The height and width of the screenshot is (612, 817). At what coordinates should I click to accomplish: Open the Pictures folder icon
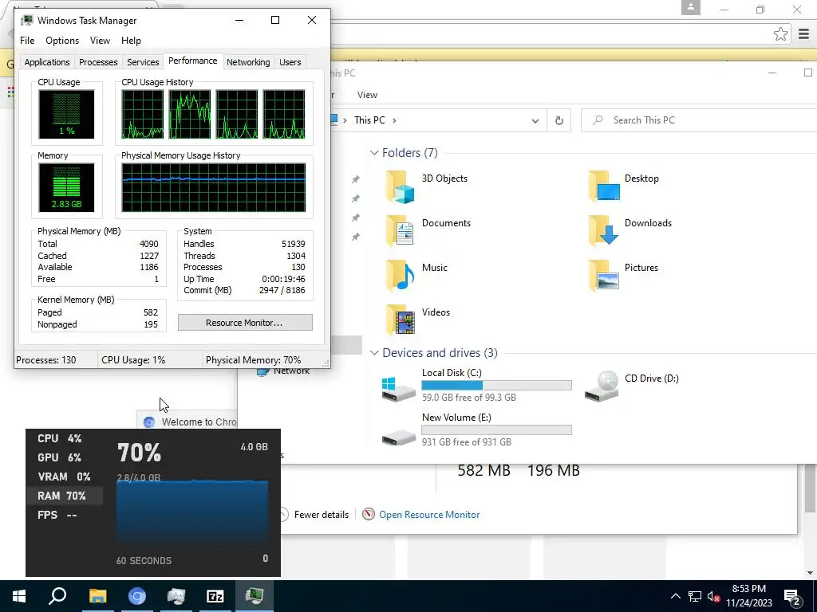(x=603, y=276)
